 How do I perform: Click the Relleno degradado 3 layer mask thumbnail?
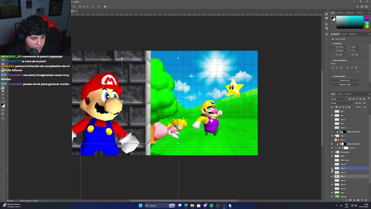click(x=344, y=132)
